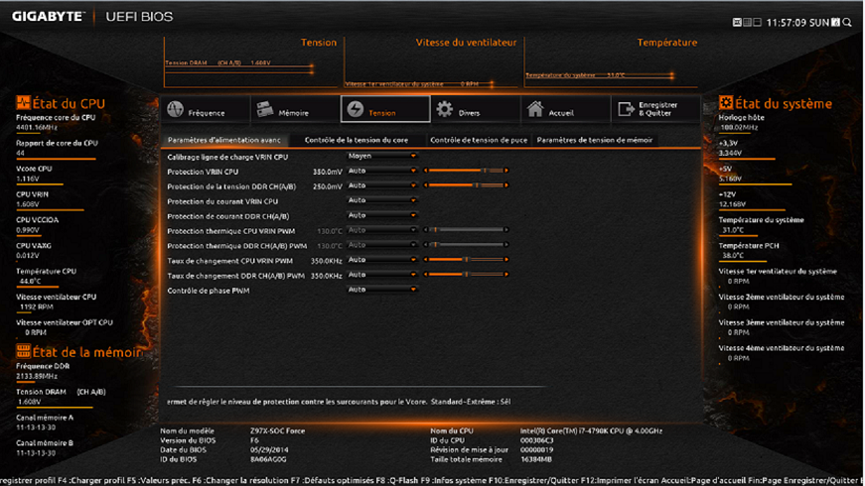Click left arrow of Taux de changement CPU VRIN PWM slider
Viewport: 865px width, 486px height.
click(x=426, y=260)
